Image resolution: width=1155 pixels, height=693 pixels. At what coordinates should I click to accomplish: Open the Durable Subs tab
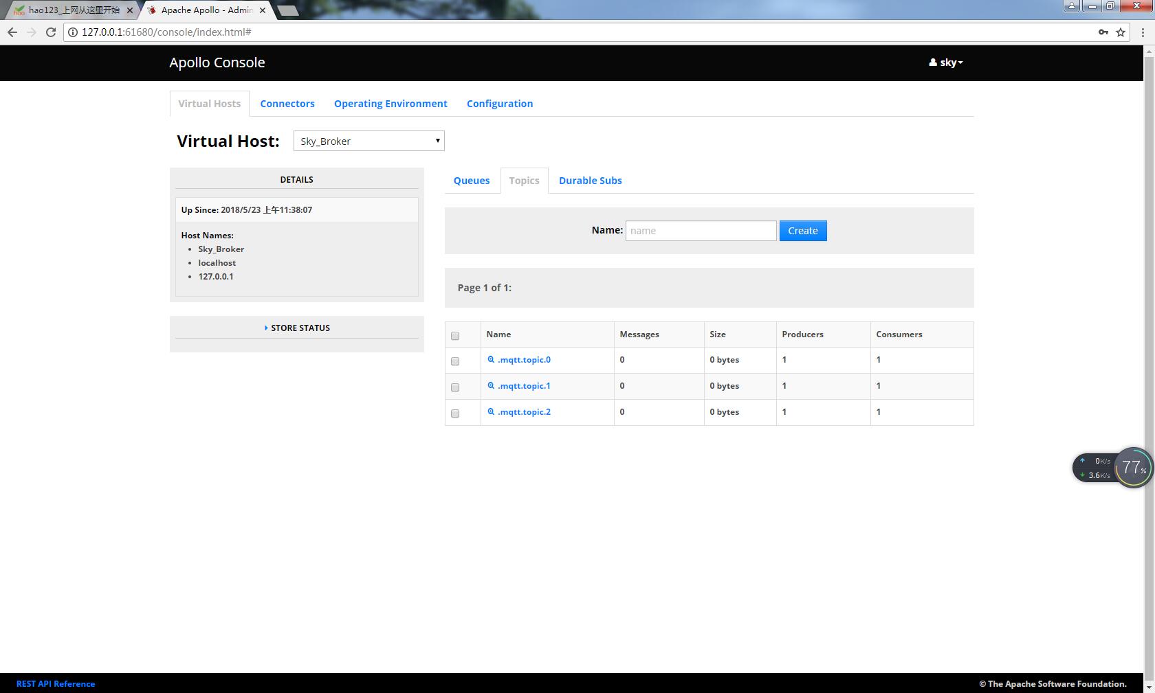click(591, 180)
